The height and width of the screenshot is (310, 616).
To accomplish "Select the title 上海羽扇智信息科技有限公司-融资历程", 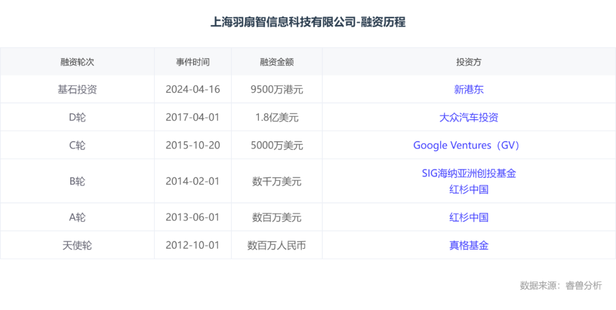I will click(x=308, y=22).
